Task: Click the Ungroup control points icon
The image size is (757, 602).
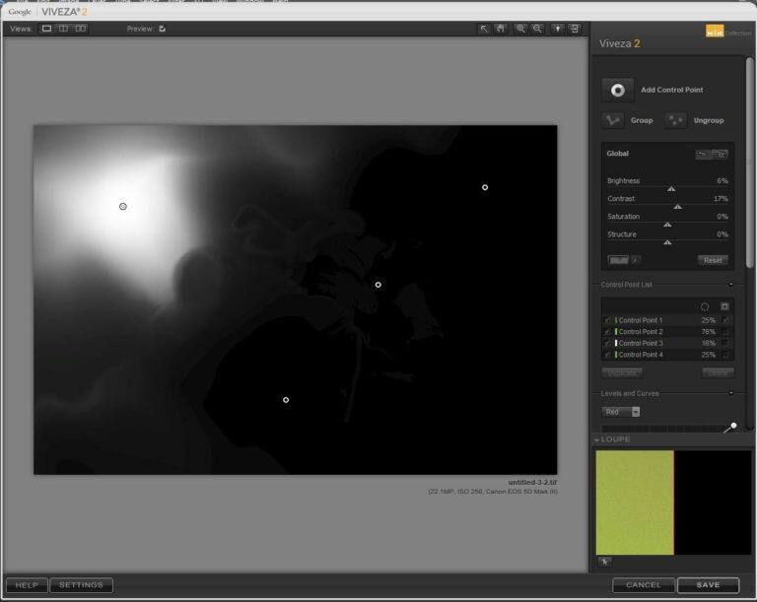Action: click(x=675, y=120)
